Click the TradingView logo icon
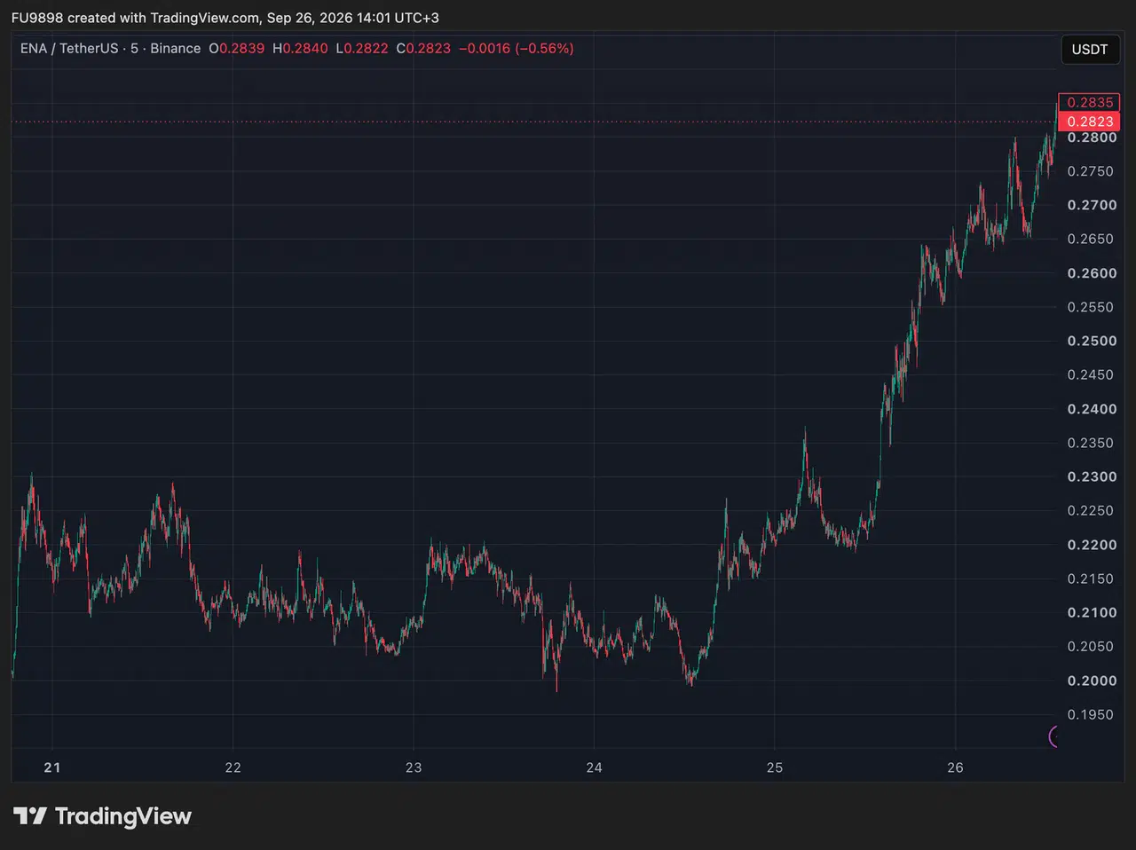 point(30,816)
